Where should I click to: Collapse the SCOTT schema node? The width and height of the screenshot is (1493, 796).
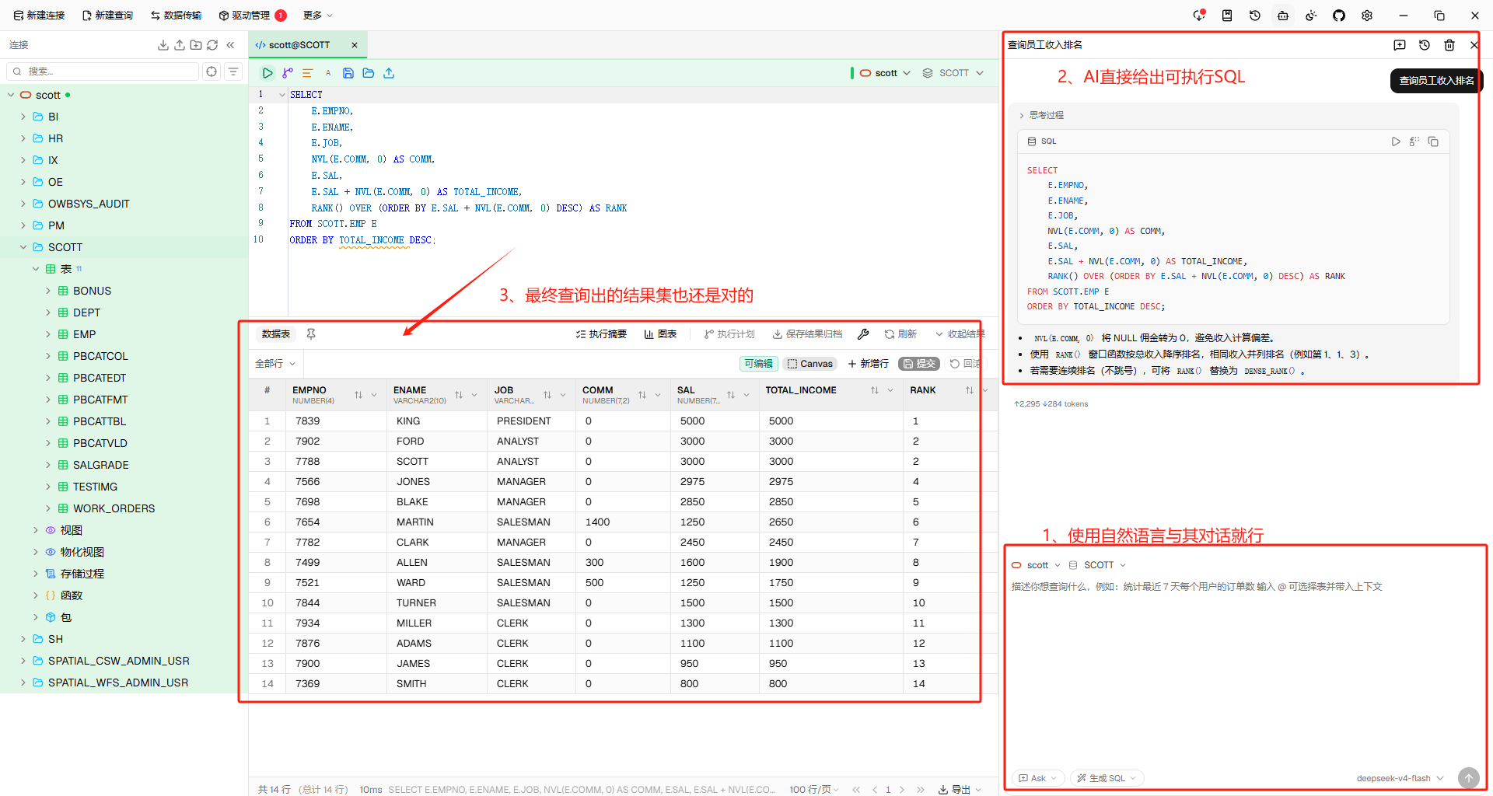pos(23,247)
